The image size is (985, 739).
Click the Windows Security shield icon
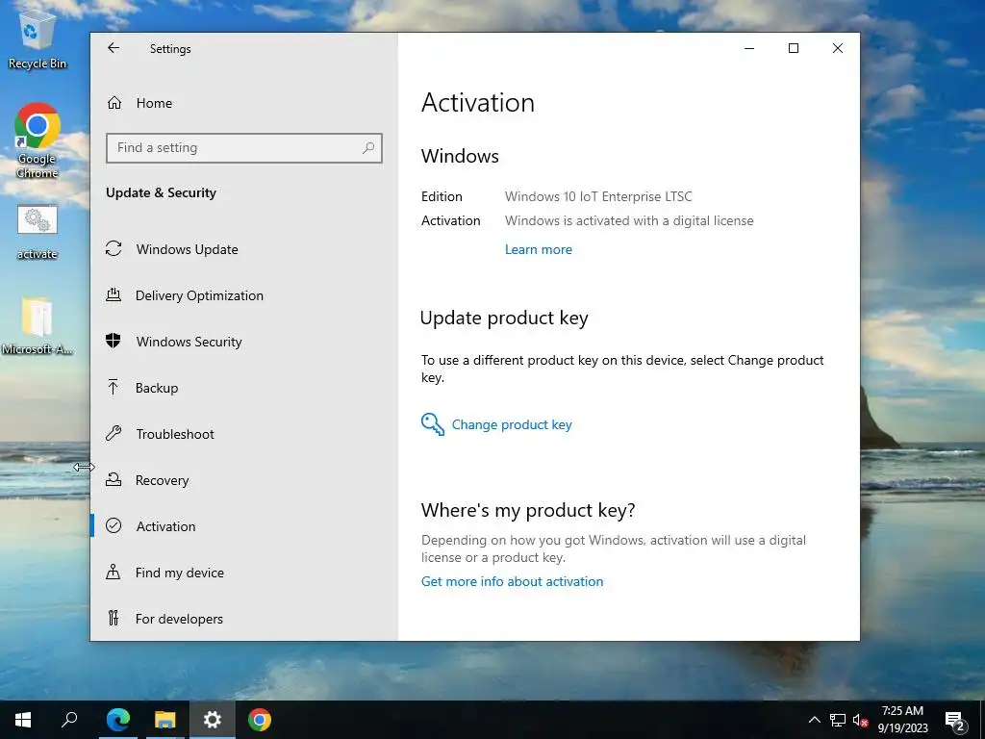[114, 341]
